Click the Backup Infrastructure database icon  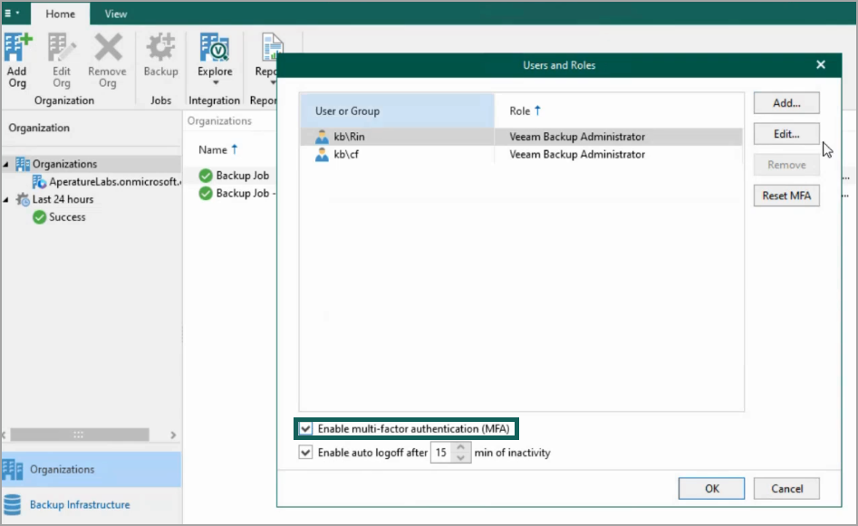[x=12, y=504]
